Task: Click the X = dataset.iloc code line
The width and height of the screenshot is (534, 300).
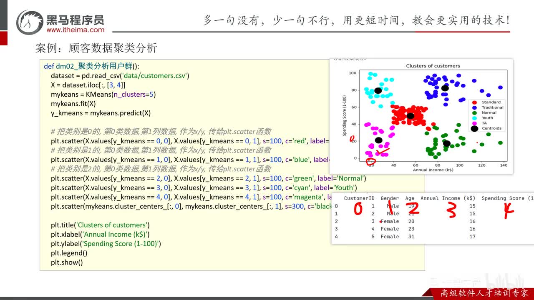Action: [88, 85]
